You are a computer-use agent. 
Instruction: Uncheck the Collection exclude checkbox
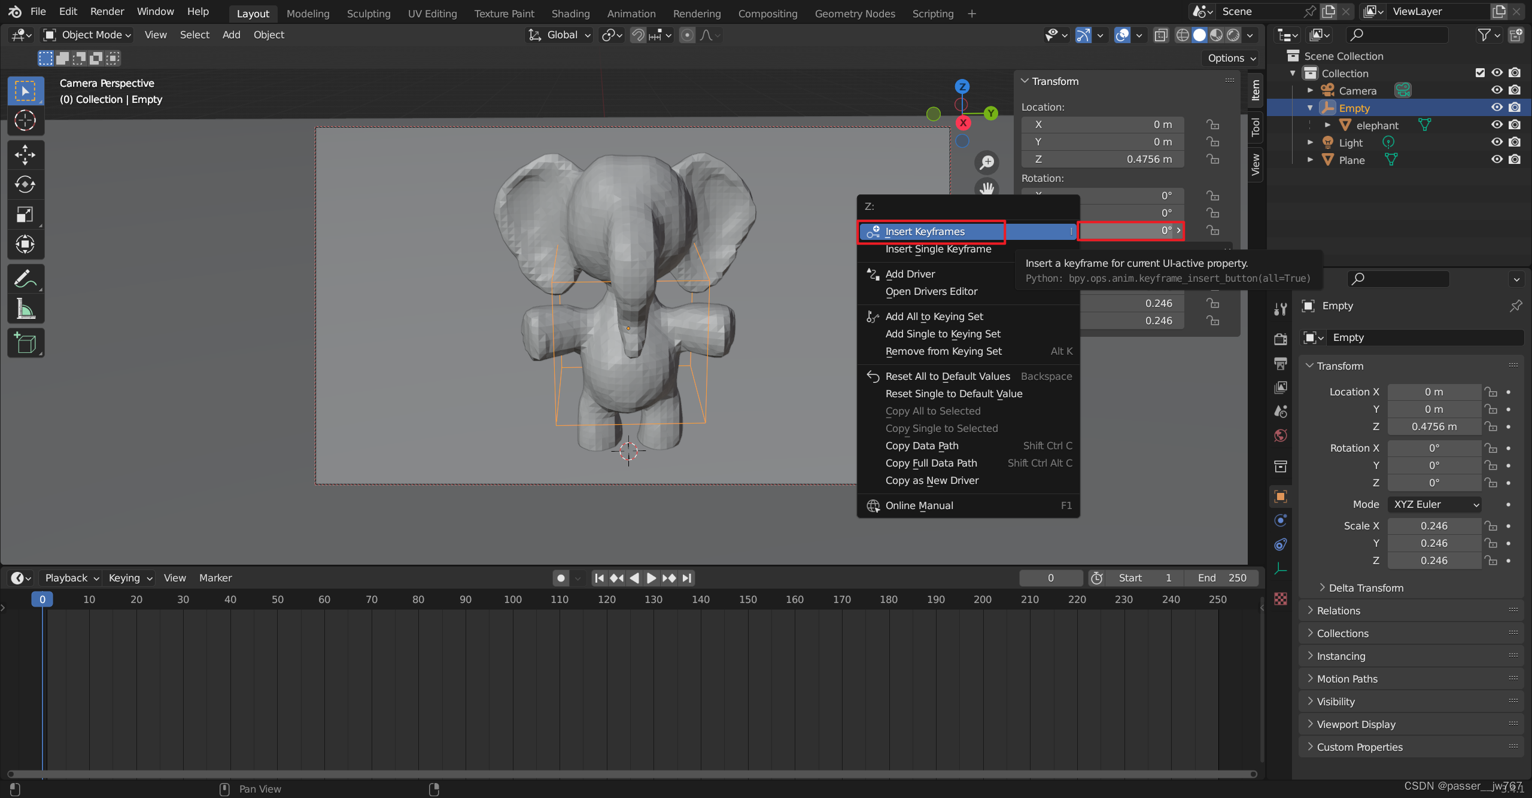coord(1480,73)
